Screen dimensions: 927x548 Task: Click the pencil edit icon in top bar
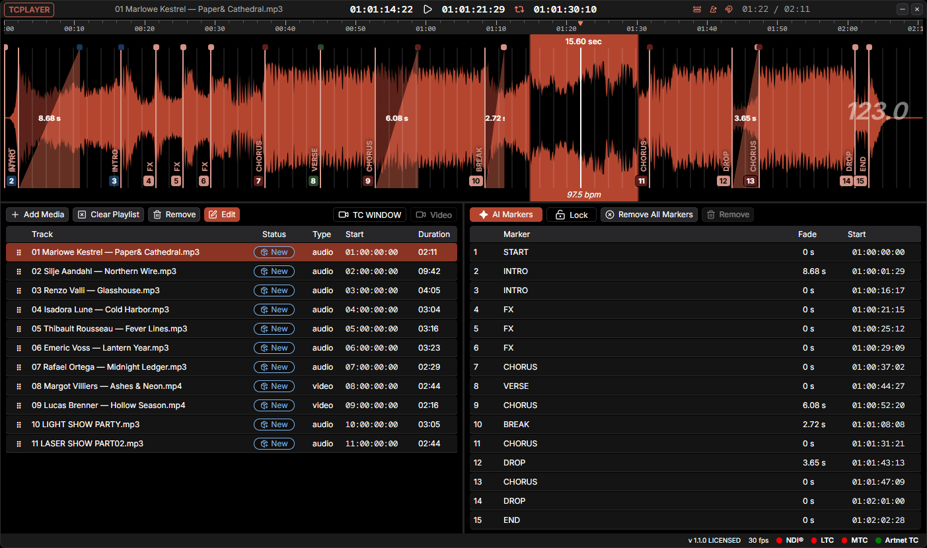tap(713, 9)
